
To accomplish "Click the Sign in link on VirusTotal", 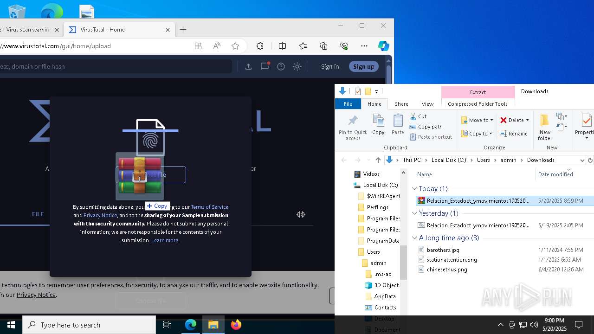I will [x=330, y=66].
